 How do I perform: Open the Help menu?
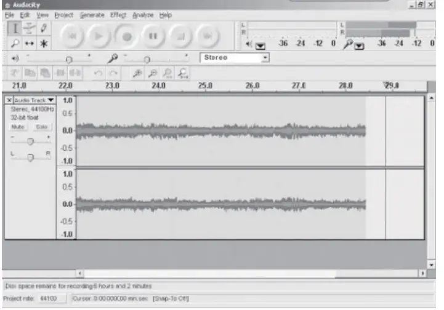166,15
